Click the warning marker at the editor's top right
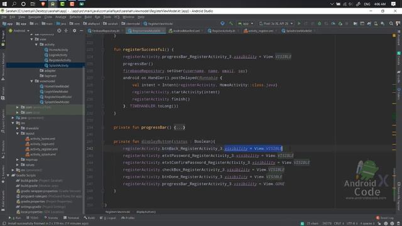The height and width of the screenshot is (226, 402). click(x=394, y=36)
